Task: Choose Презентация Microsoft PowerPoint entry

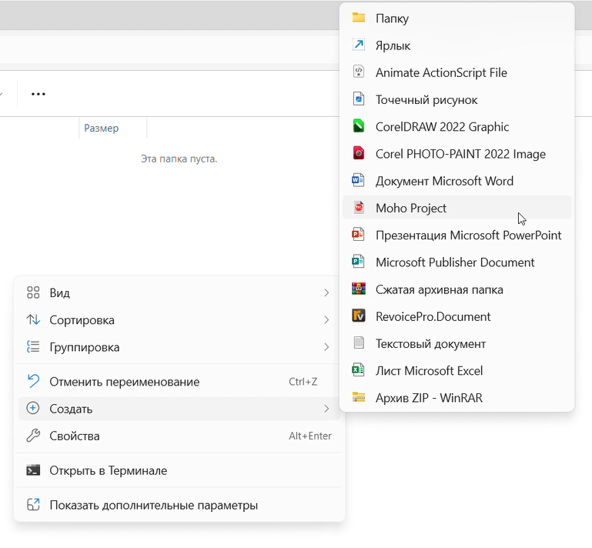Action: (457, 235)
